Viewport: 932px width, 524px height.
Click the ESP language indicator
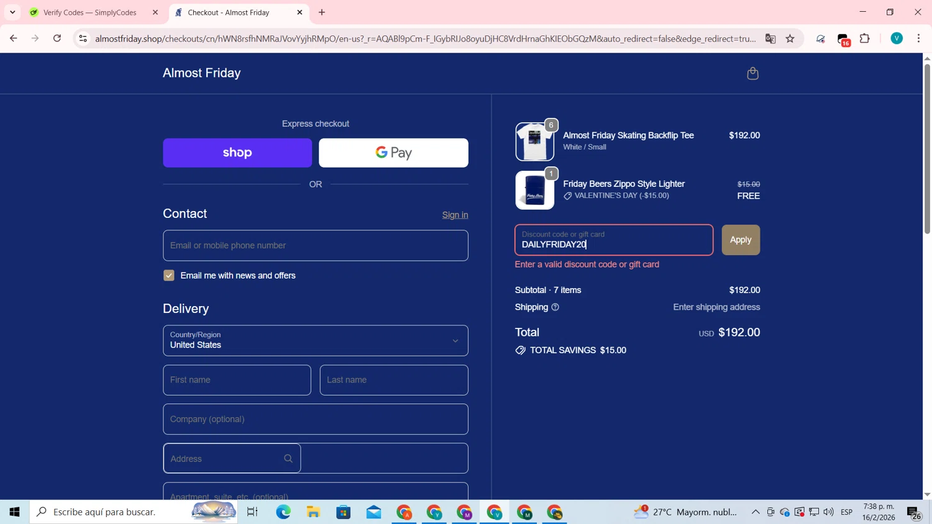(847, 512)
